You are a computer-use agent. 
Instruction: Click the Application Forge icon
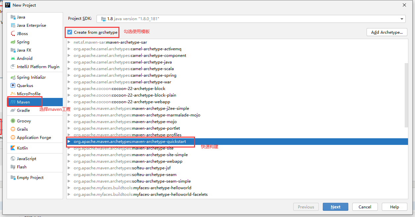click(13, 138)
